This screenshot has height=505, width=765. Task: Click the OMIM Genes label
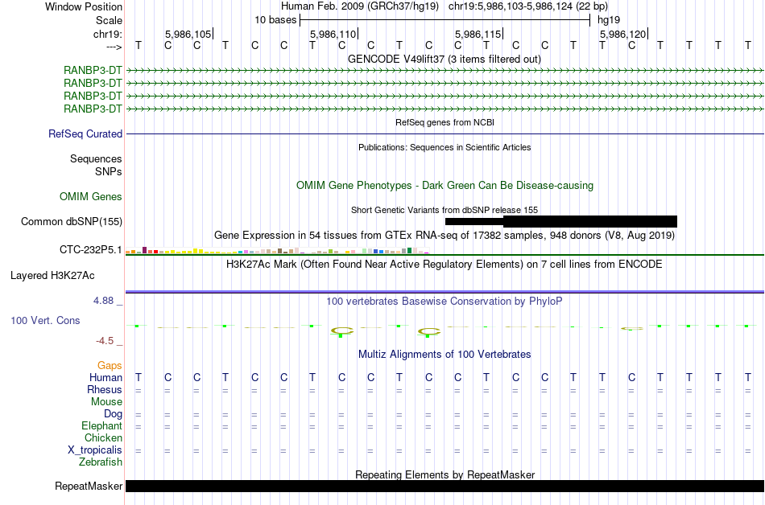click(x=91, y=196)
